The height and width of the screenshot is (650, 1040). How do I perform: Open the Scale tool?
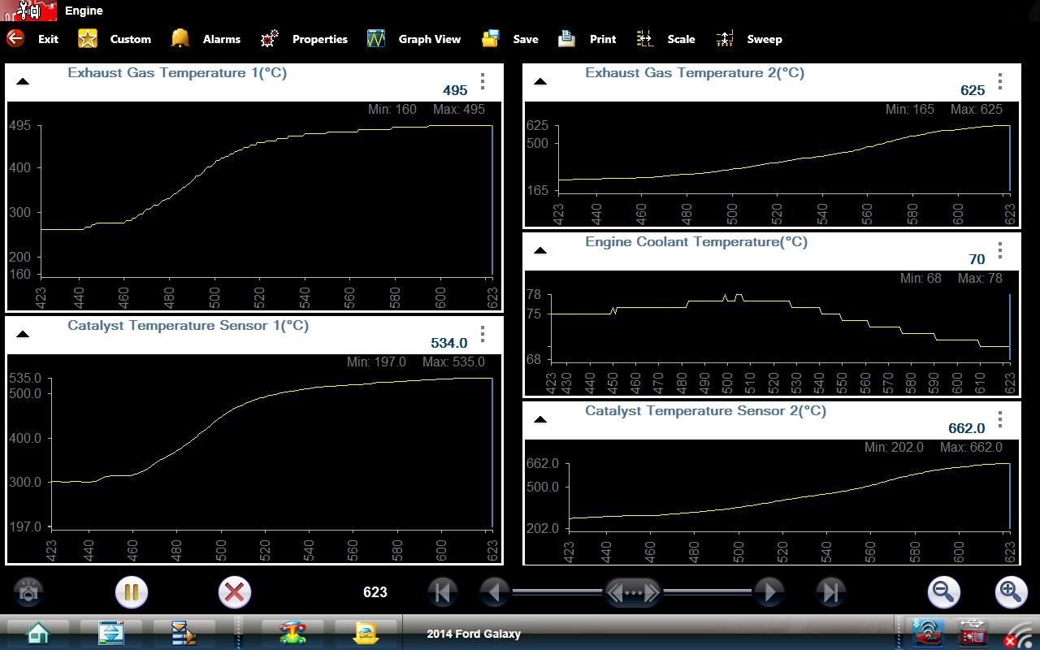click(645, 38)
